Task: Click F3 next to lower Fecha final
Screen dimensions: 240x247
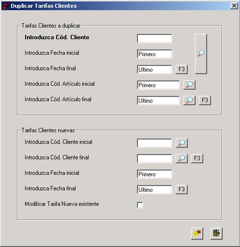Action: [181, 189]
